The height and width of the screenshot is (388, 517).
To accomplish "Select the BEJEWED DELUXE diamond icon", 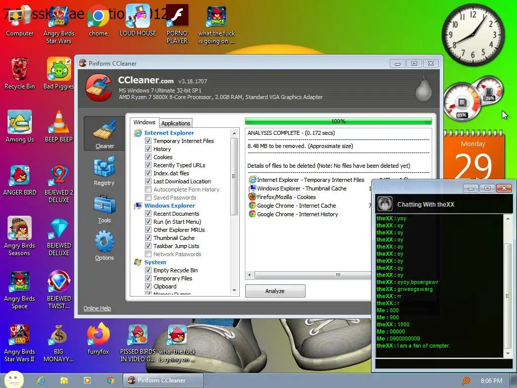I will [x=59, y=236].
